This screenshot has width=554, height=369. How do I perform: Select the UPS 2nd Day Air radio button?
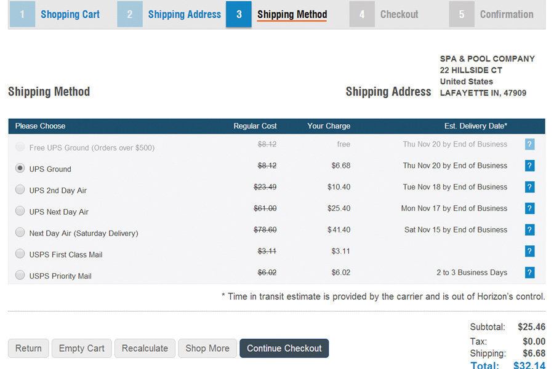click(x=19, y=190)
